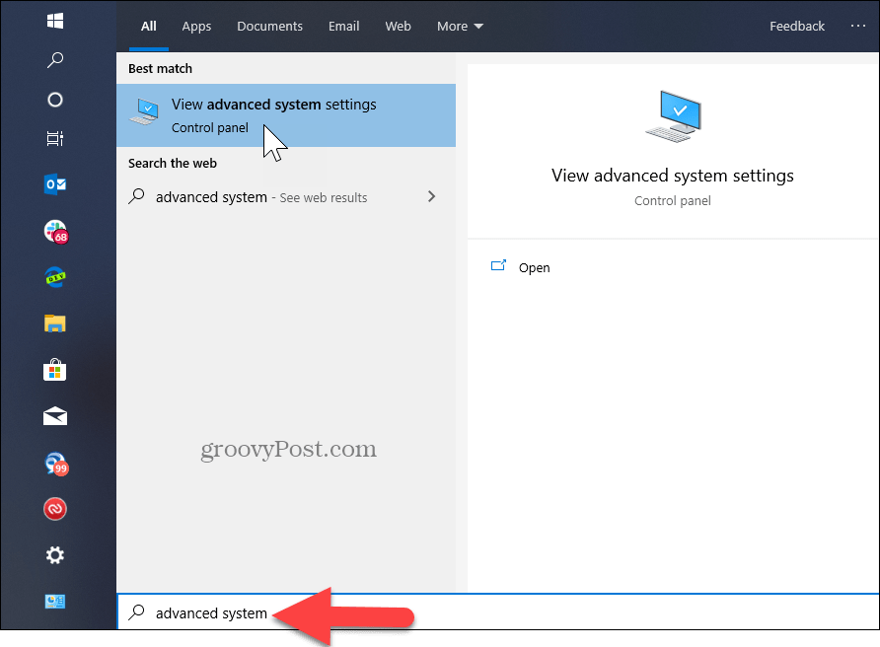
Task: Send Feedback via the top-right link
Action: click(x=797, y=27)
